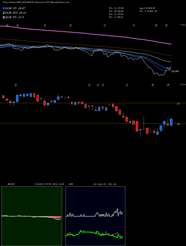The width and height of the screenshot is (186, 246).
Task: Click the '<Tops' marker label
Action: pos(183,25)
